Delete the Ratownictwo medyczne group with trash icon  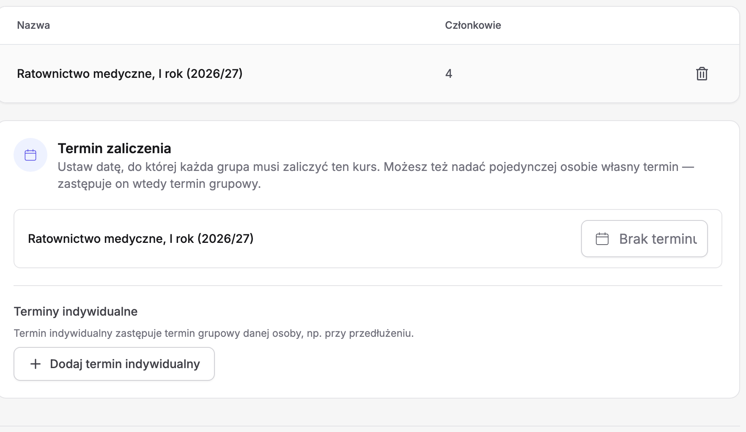(702, 74)
